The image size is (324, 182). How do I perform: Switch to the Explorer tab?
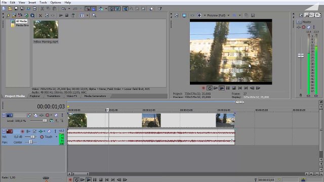35,96
